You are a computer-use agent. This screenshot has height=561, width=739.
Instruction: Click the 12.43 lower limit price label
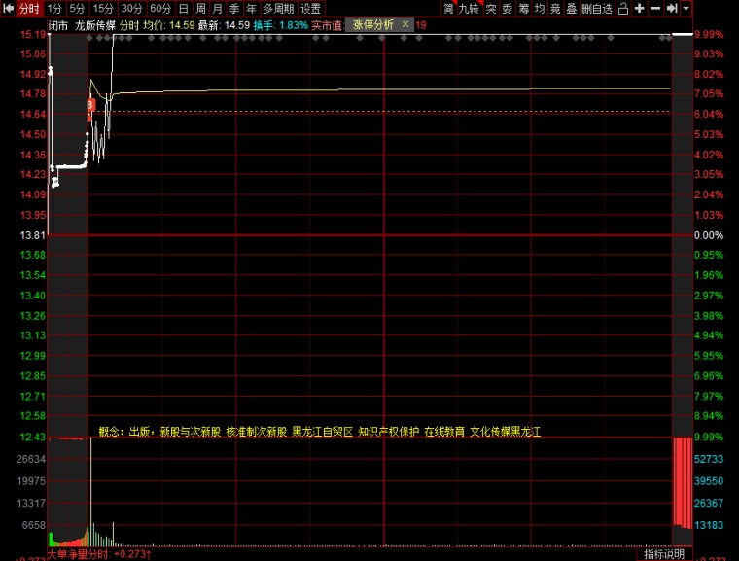(x=32, y=437)
